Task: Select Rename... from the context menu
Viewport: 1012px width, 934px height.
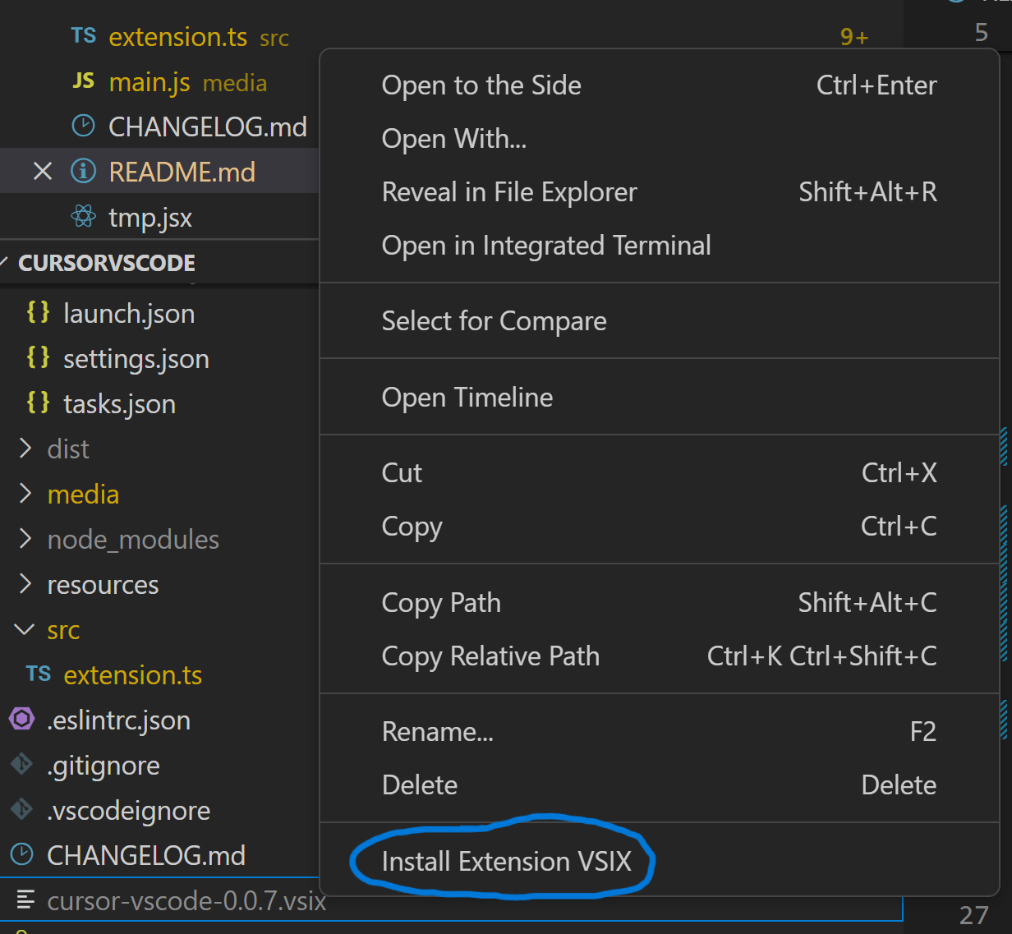Action: point(659,732)
